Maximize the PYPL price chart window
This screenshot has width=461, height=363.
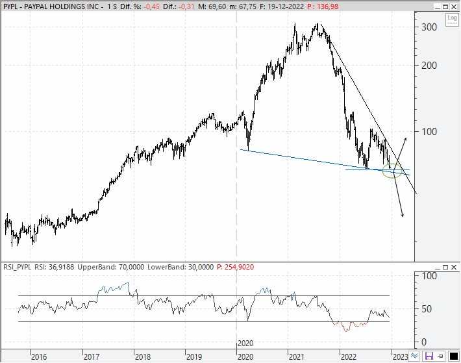(445, 6)
